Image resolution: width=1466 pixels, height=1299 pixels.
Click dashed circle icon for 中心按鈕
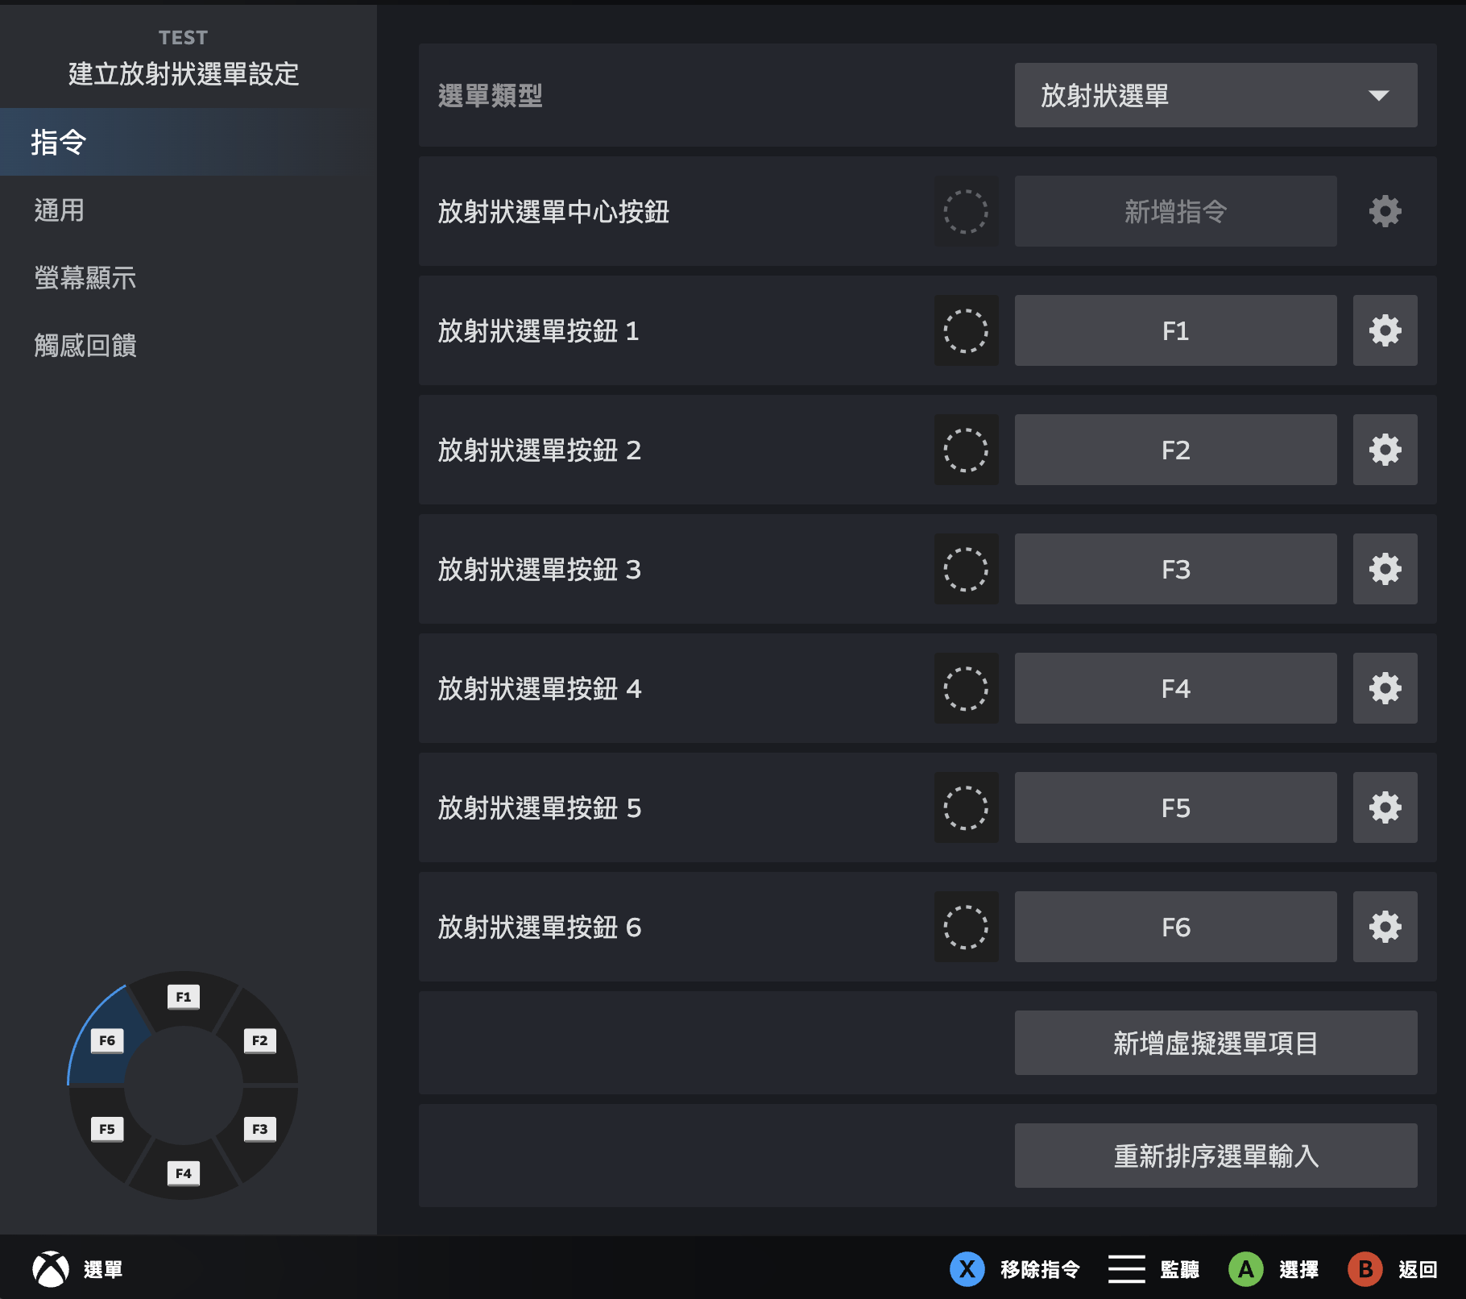pyautogui.click(x=966, y=211)
